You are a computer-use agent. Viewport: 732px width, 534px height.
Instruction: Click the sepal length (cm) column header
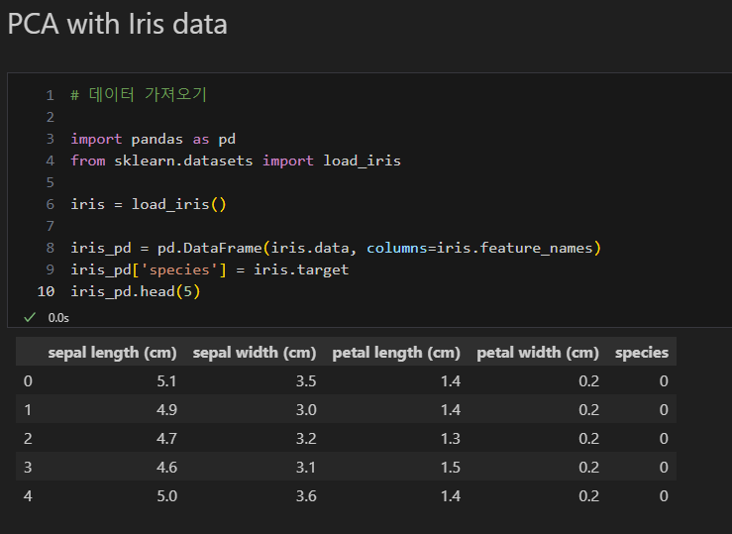click(x=112, y=353)
